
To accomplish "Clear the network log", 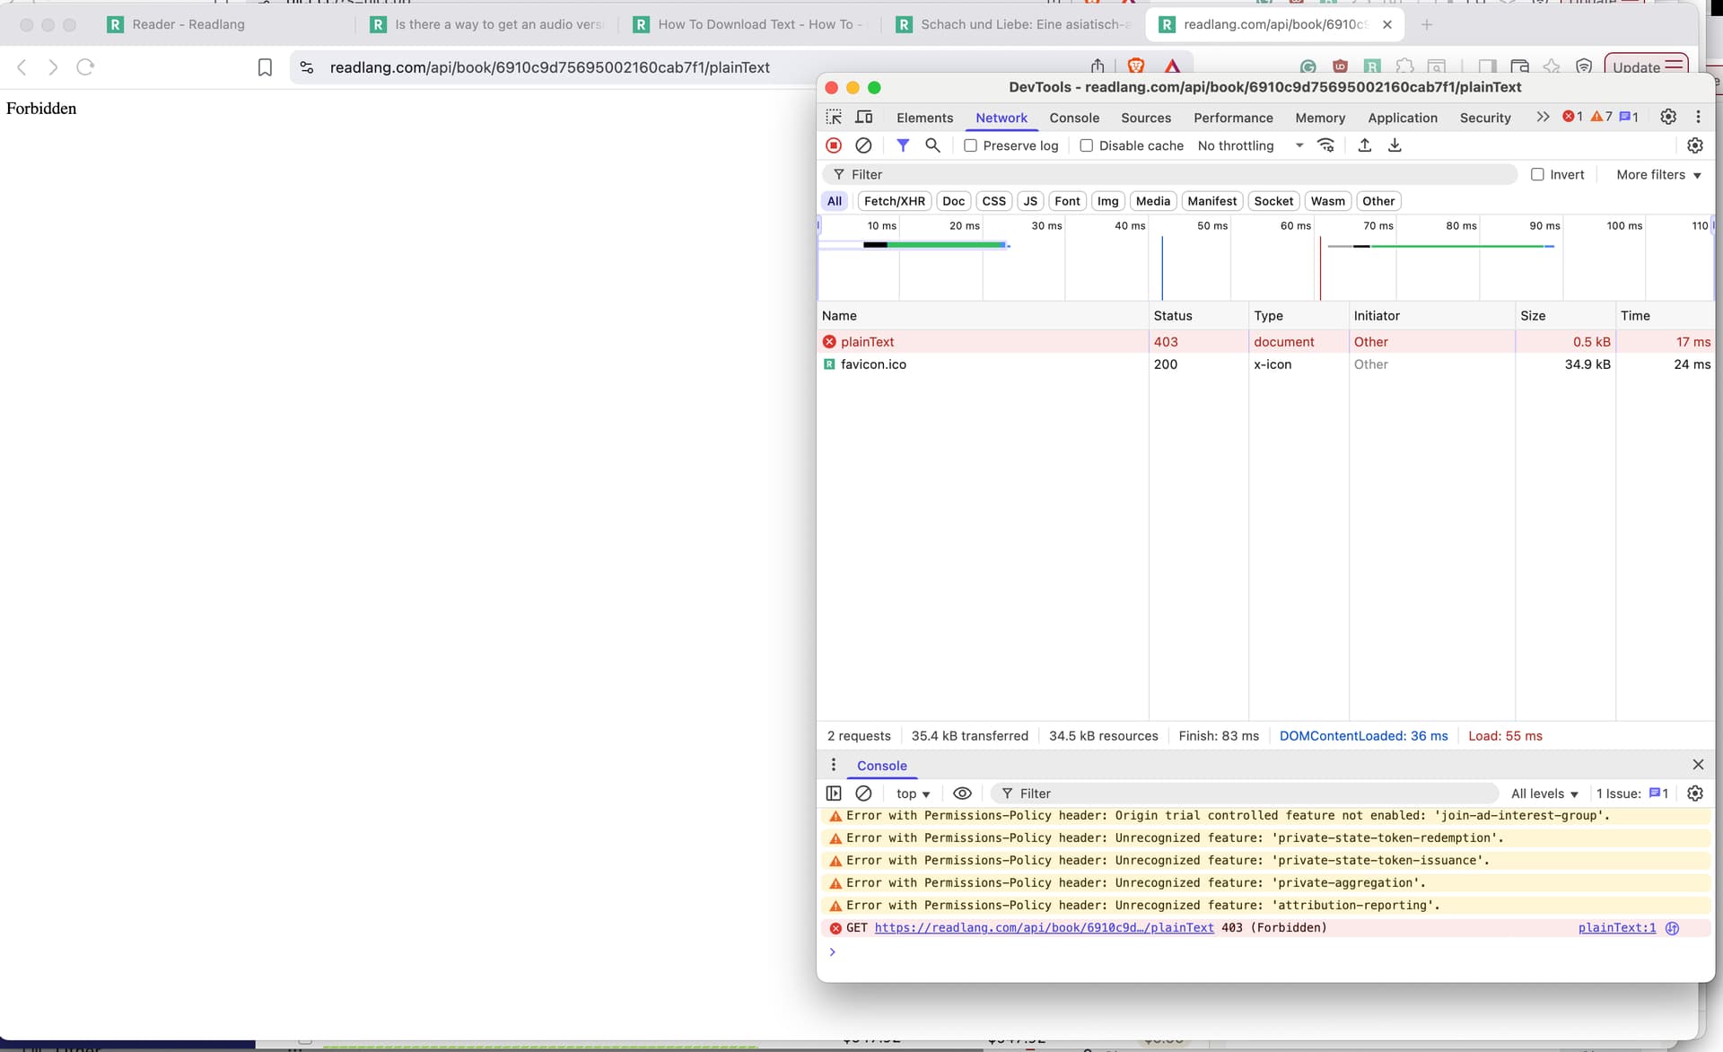I will tap(863, 145).
